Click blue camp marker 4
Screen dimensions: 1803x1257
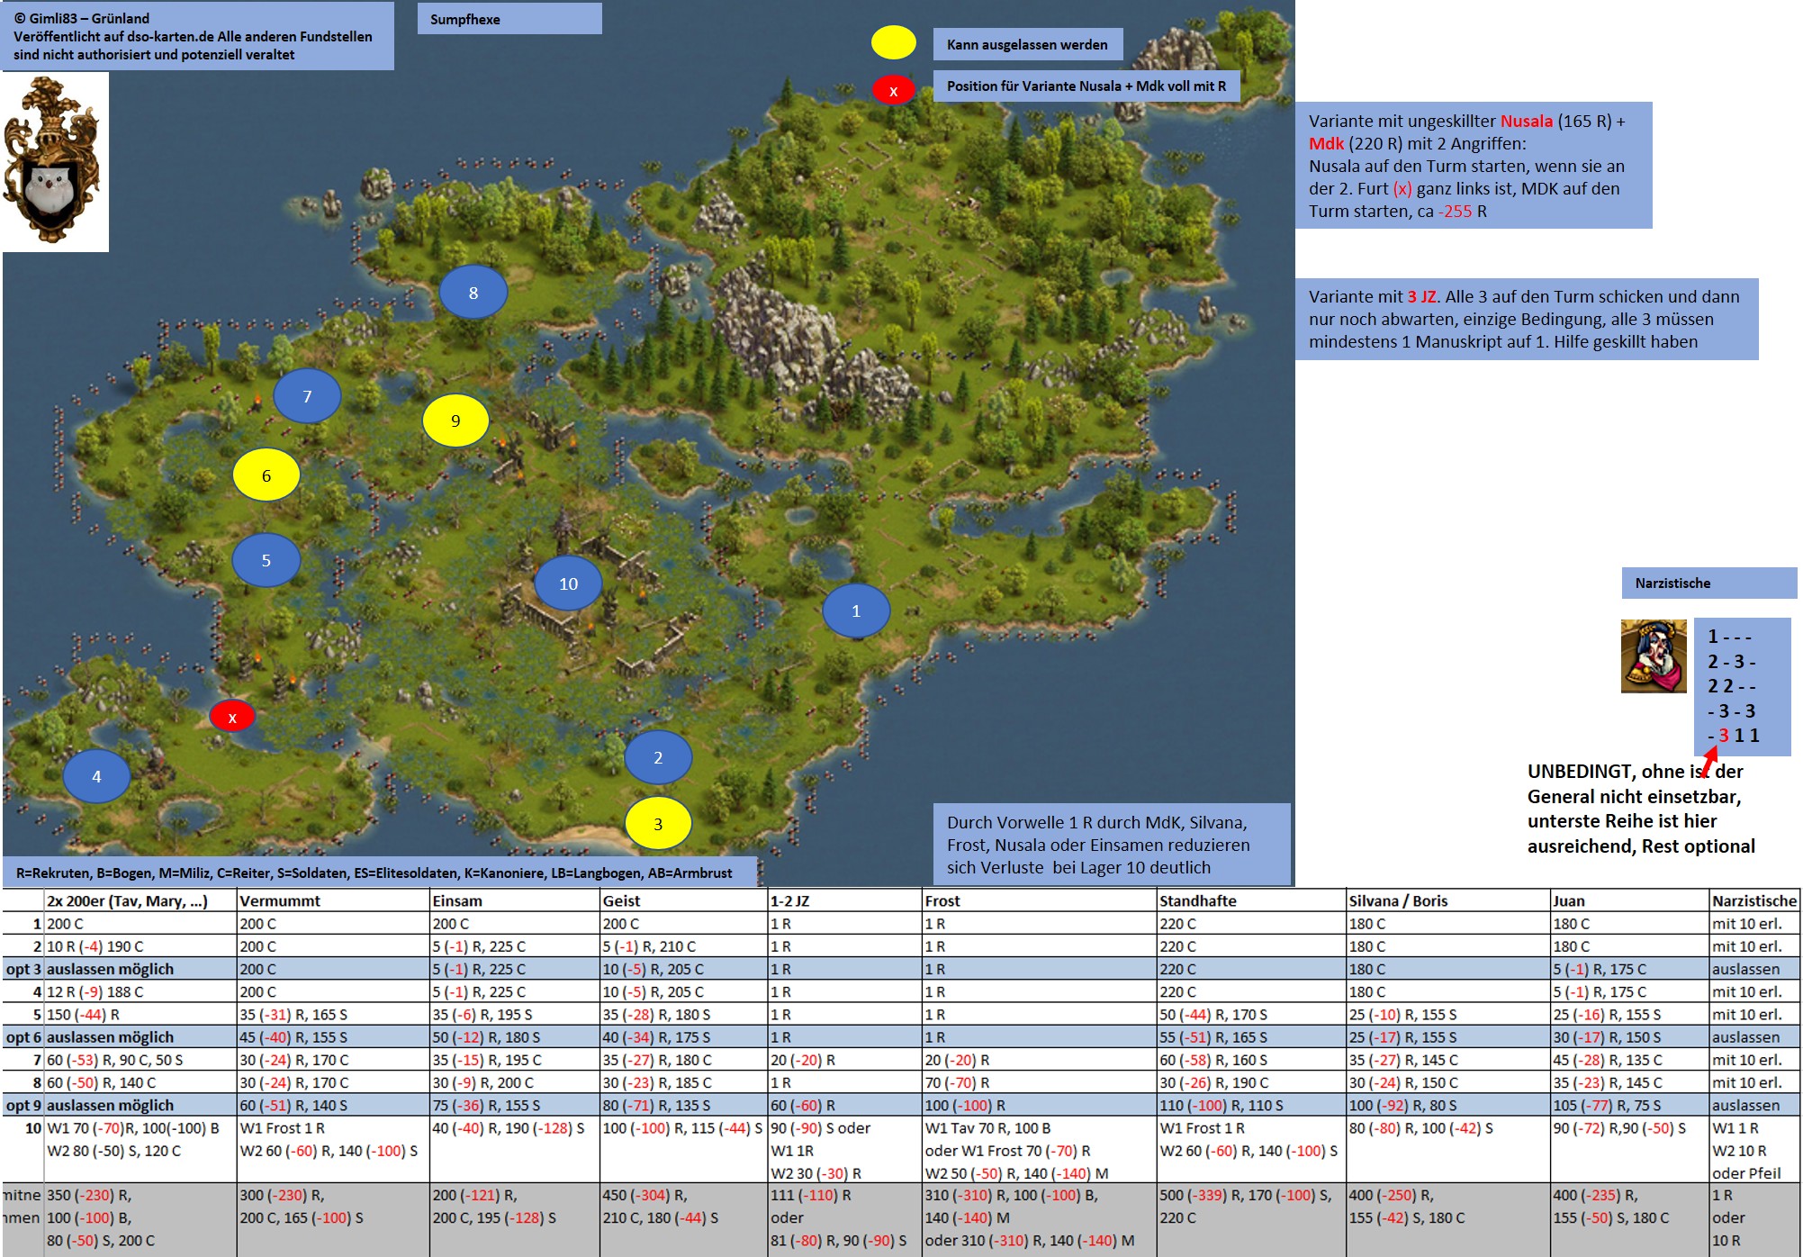point(96,776)
